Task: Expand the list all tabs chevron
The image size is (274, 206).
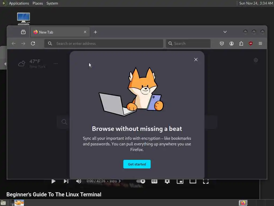Action: (x=225, y=32)
